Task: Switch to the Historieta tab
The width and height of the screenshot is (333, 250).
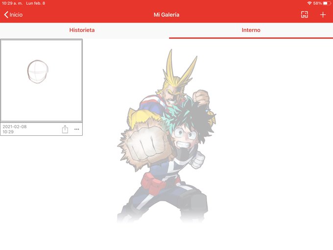Action: pos(82,30)
